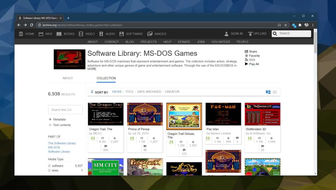The width and height of the screenshot is (336, 190).
Task: Select the COLLECTION tab
Action: click(106, 78)
